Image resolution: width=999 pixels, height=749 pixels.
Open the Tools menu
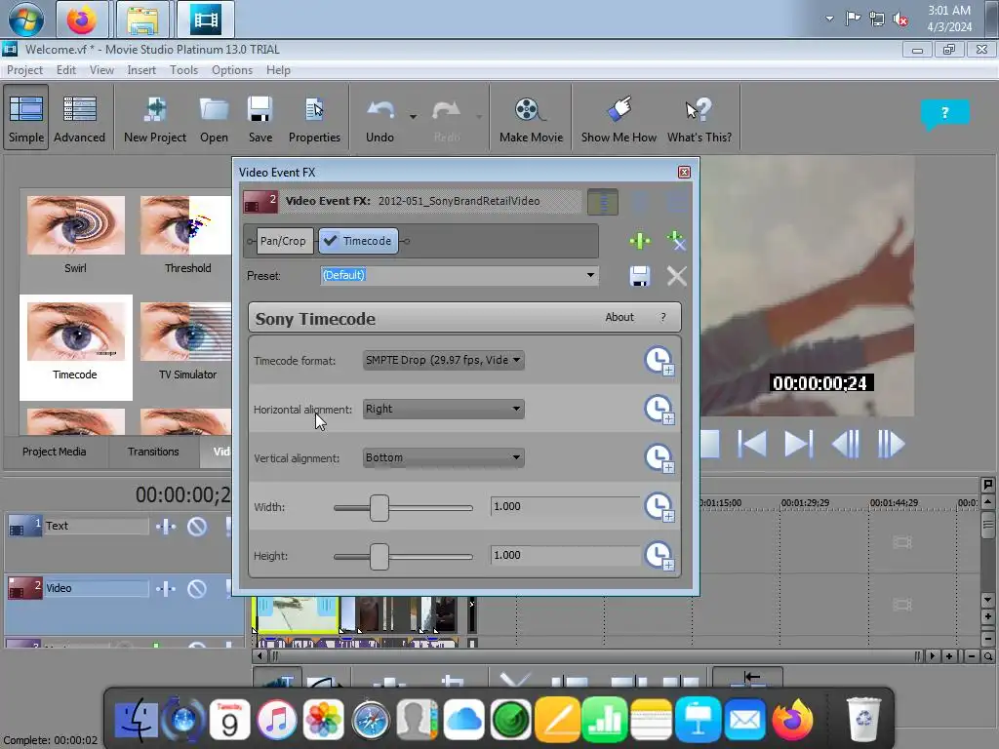(x=183, y=70)
